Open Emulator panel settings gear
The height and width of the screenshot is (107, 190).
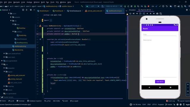[x=187, y=10]
